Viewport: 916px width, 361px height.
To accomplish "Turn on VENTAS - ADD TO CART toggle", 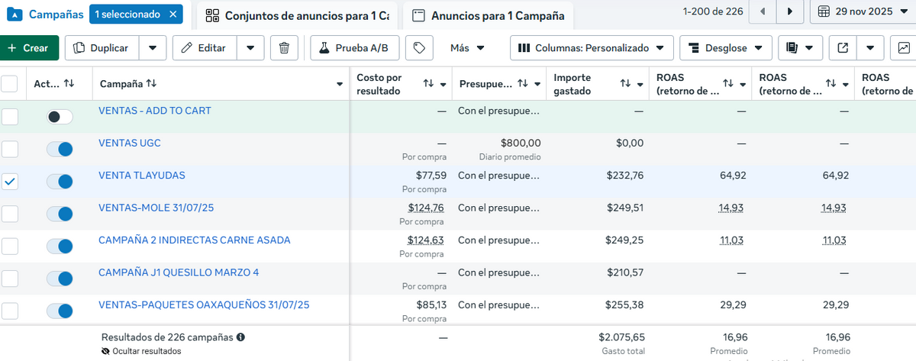I will coord(60,117).
